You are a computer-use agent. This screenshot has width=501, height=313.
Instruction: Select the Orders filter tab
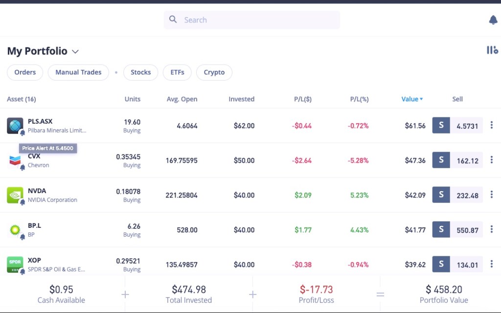25,72
